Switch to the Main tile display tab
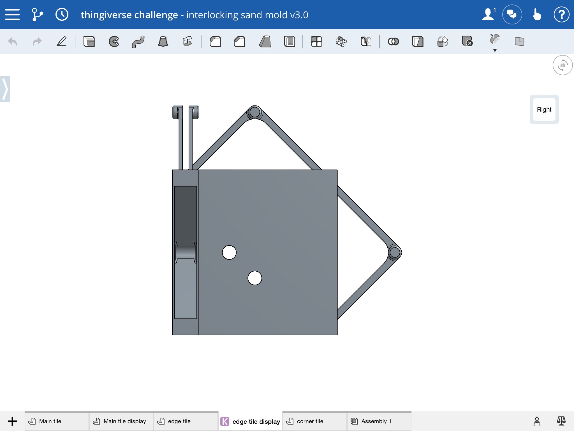This screenshot has height=431, width=574. click(x=121, y=421)
